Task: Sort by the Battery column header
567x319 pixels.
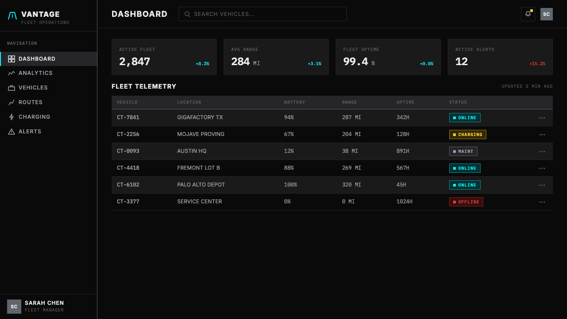Action: pyautogui.click(x=295, y=102)
